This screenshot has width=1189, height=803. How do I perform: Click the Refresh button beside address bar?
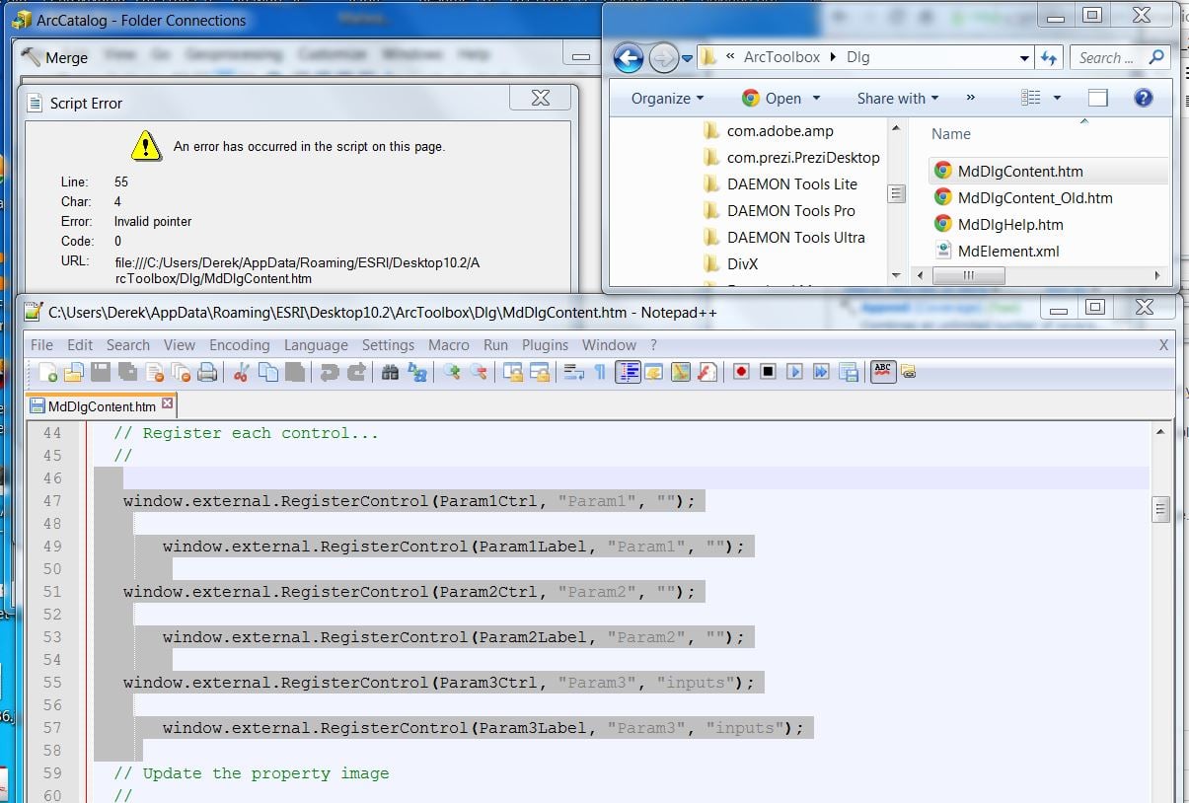tap(1048, 58)
